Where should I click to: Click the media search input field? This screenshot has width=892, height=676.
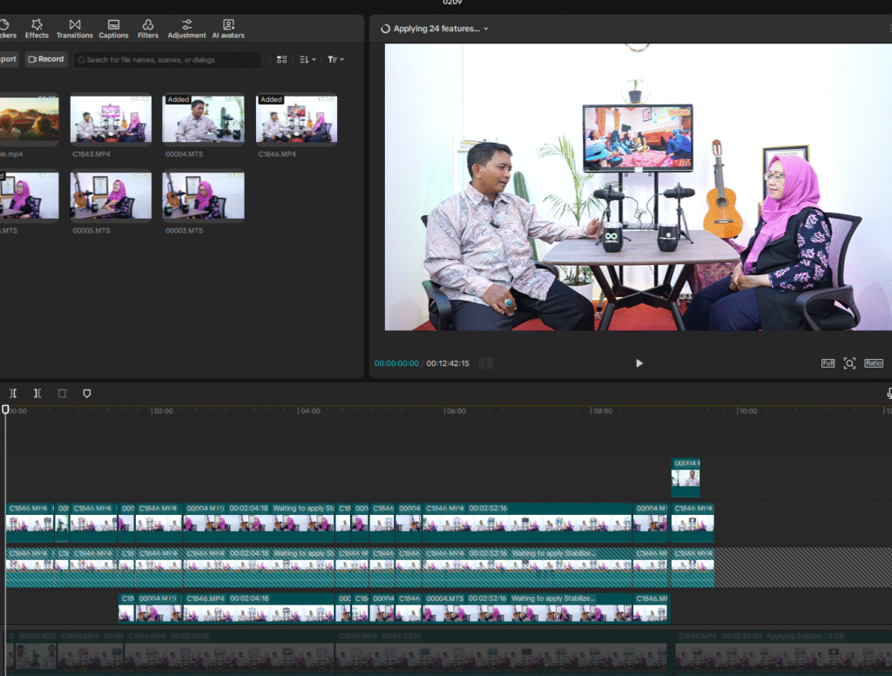point(168,60)
